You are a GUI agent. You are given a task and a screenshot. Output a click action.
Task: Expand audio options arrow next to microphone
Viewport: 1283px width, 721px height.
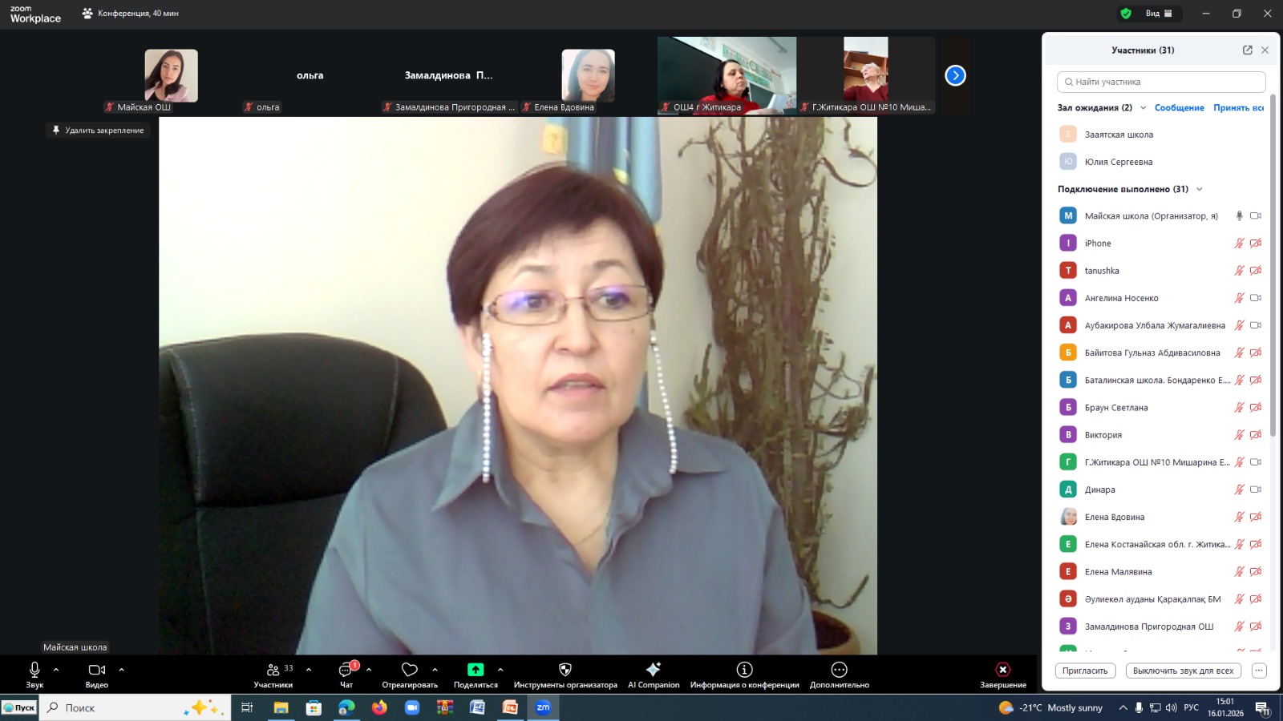pos(56,670)
